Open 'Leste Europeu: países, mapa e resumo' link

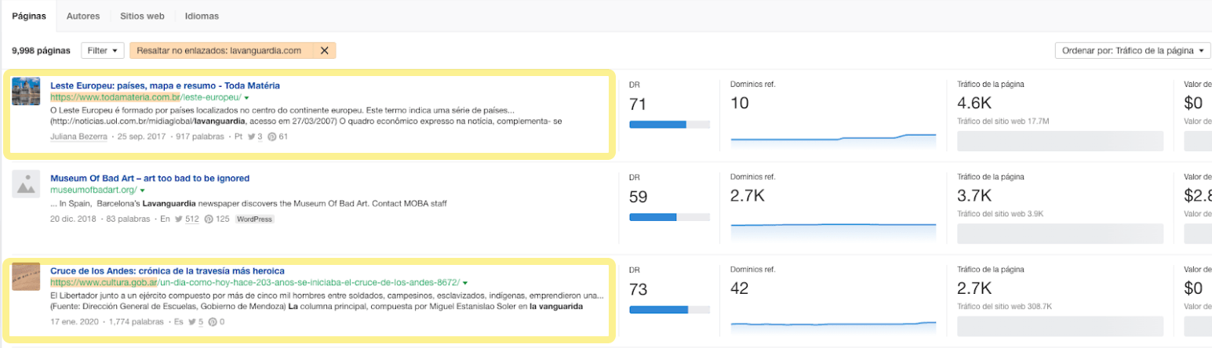click(165, 85)
